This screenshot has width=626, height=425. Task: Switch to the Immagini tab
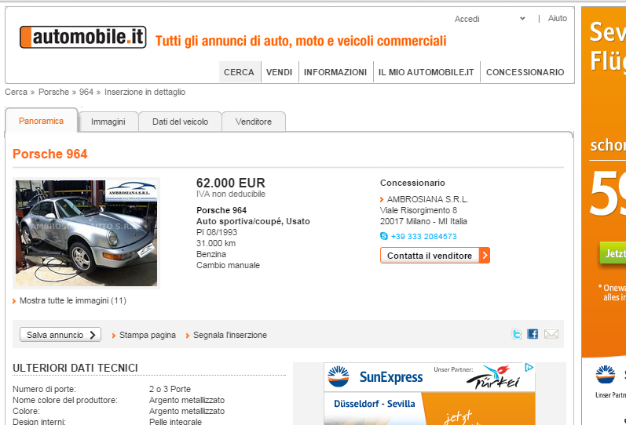click(x=108, y=122)
